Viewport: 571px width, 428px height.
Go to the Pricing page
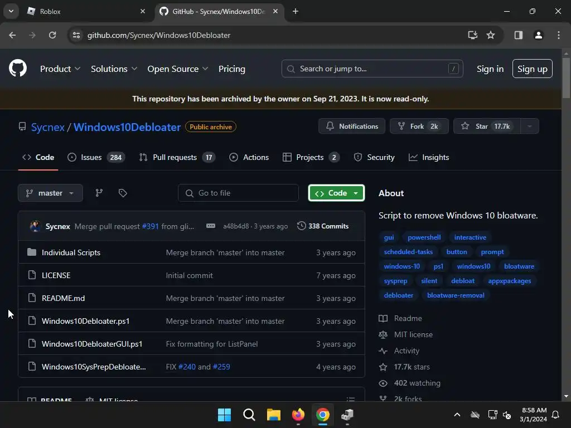(x=231, y=69)
